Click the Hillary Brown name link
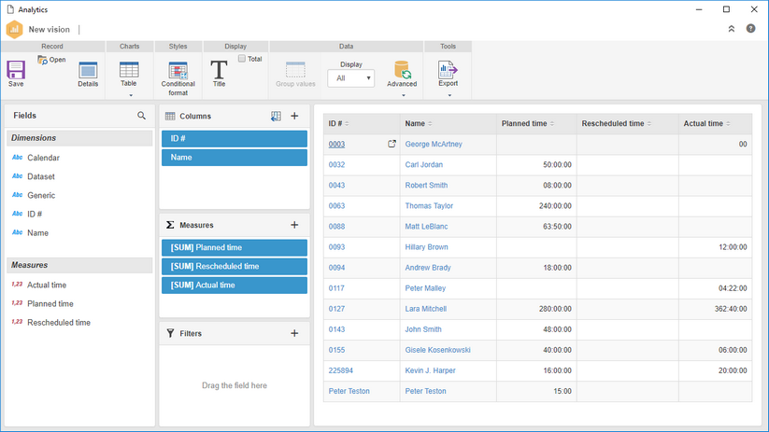Viewport: 769px width, 432px height. tap(426, 247)
